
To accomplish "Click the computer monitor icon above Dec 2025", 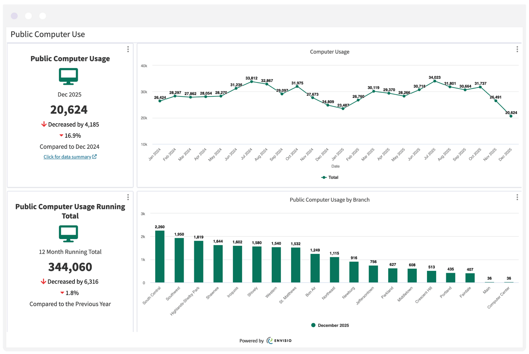I will tap(69, 76).
